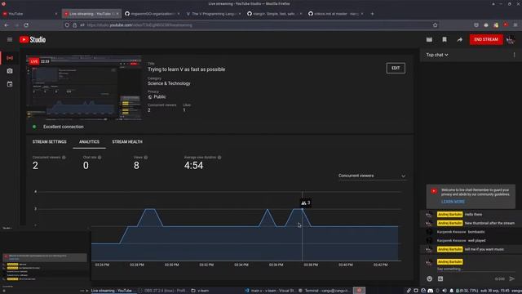522x294 pixels.
Task: Click the create clip icon in header
Action: [x=429, y=40]
